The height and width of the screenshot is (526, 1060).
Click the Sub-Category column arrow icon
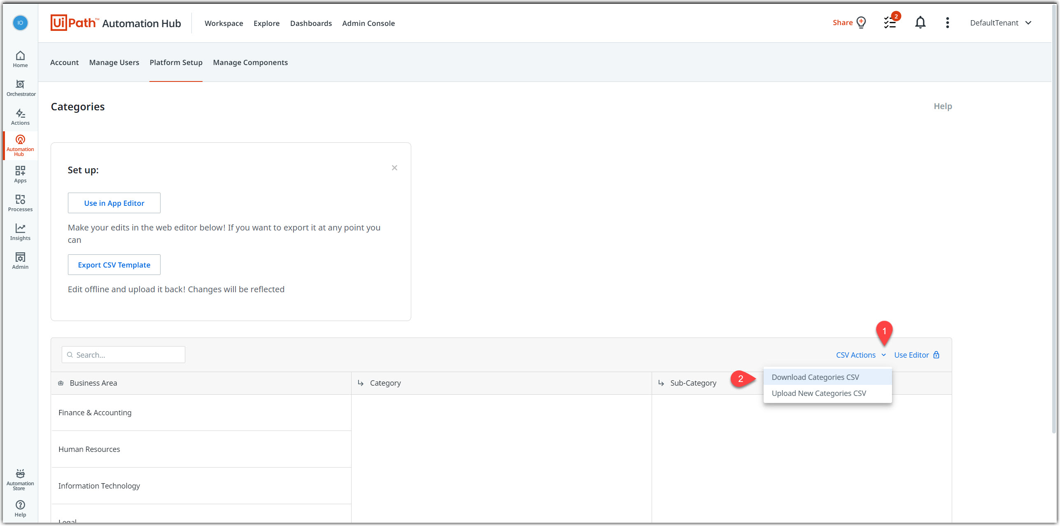pos(661,383)
